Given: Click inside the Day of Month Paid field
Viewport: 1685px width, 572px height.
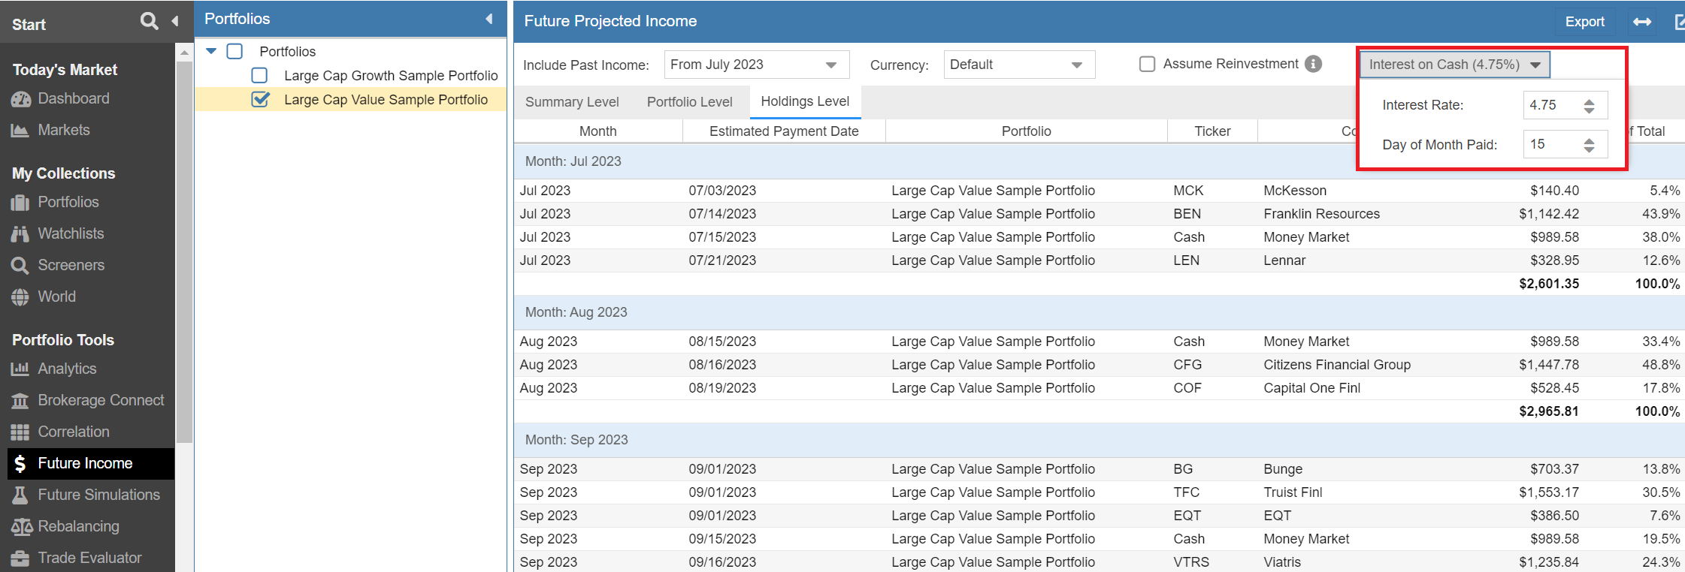Looking at the screenshot, I should [1550, 144].
